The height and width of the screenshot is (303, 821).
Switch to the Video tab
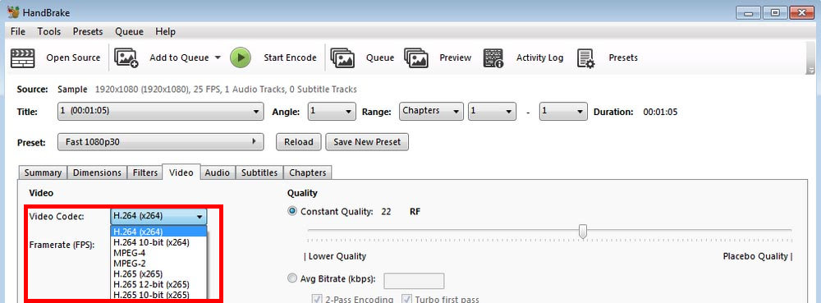(181, 172)
